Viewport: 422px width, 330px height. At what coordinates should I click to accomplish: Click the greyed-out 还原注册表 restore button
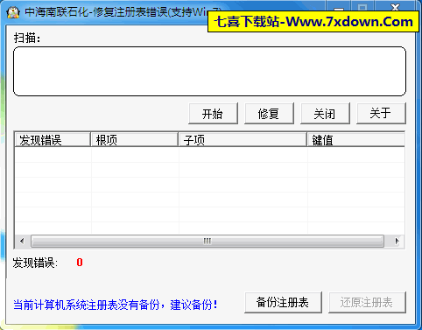tap(367, 302)
